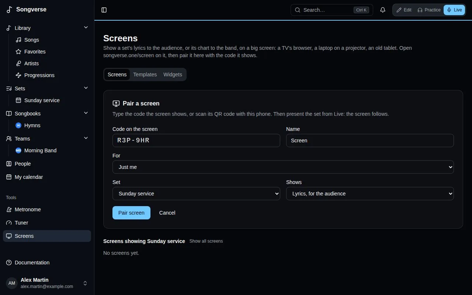
Task: Open the For dropdown showing Just me
Action: pos(283,167)
